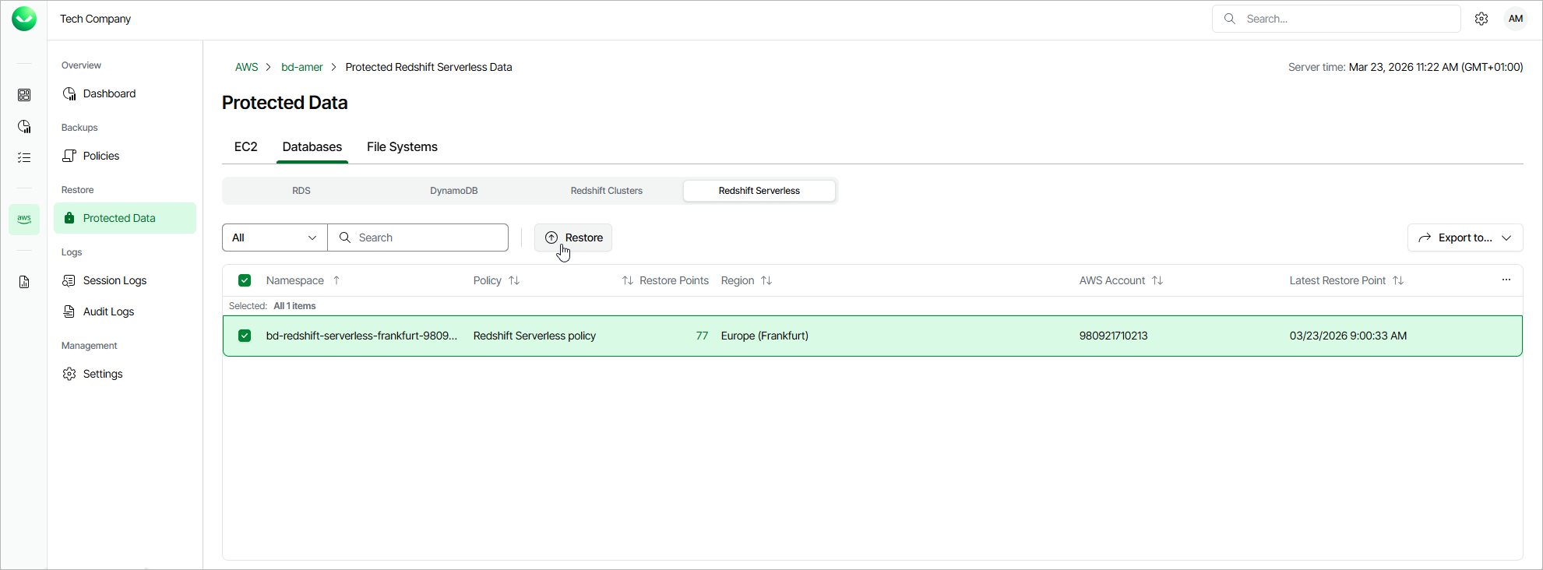The width and height of the screenshot is (1543, 570).
Task: Switch to the File Systems tab
Action: click(x=402, y=146)
